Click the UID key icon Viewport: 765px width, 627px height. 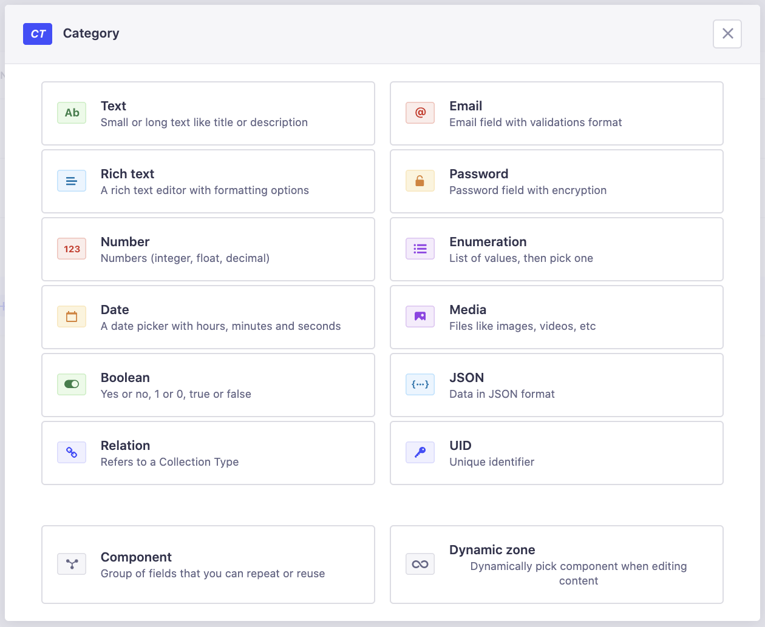pyautogui.click(x=420, y=452)
